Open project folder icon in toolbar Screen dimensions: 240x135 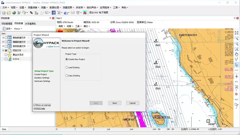tap(9, 13)
